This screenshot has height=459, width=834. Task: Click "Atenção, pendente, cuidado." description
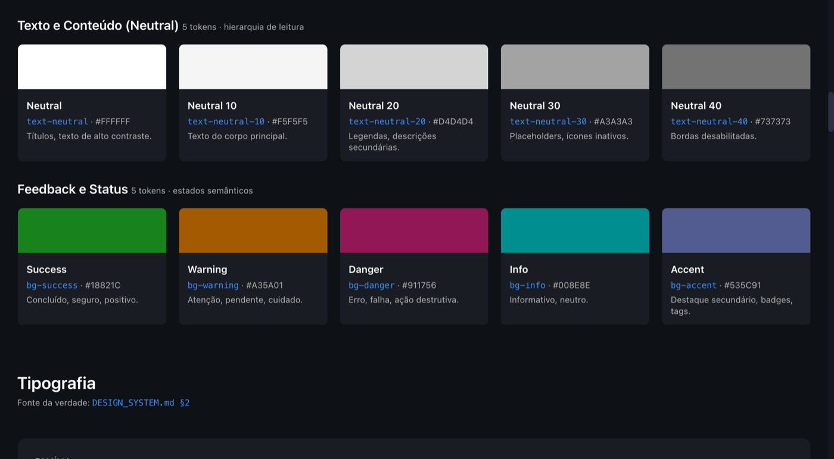click(245, 300)
